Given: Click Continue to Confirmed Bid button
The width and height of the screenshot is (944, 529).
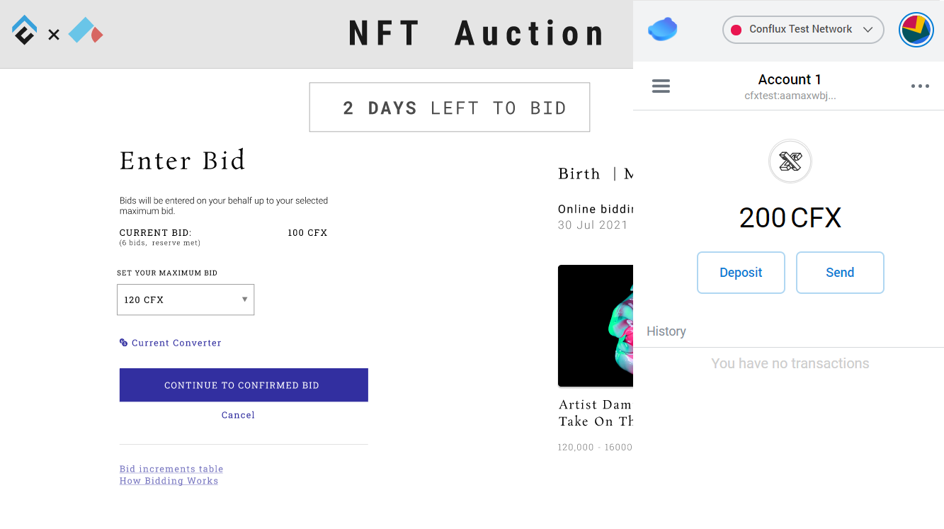Looking at the screenshot, I should 244,385.
